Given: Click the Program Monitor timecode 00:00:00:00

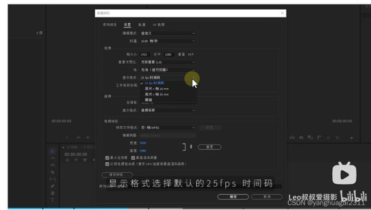Looking at the screenshot, I should tap(342, 121).
